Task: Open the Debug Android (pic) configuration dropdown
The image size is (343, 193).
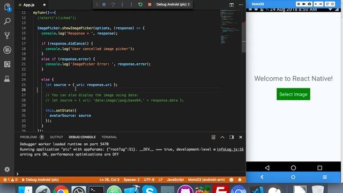Action: pos(173,4)
